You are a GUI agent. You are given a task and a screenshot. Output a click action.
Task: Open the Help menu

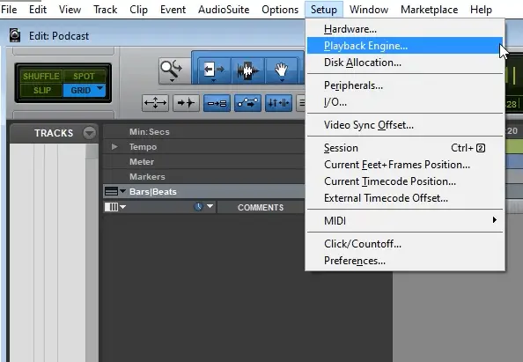click(x=481, y=10)
